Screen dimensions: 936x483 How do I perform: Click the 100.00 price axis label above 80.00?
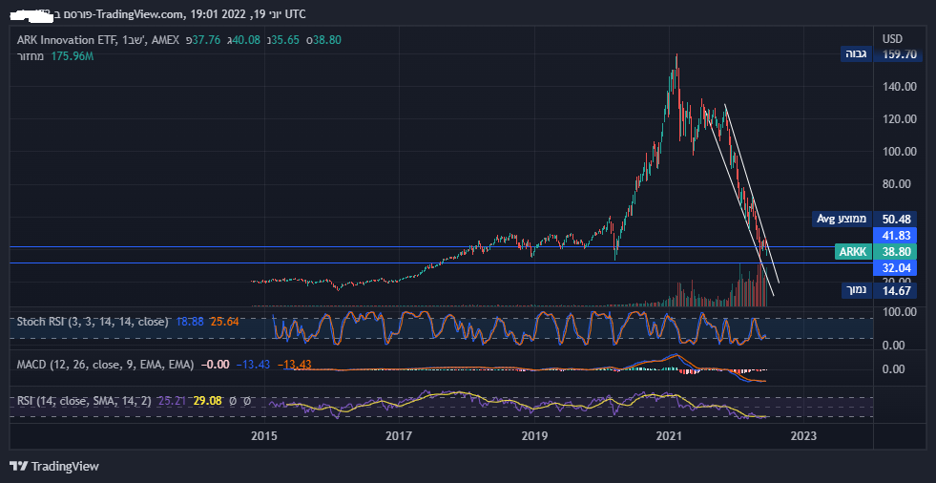point(899,152)
